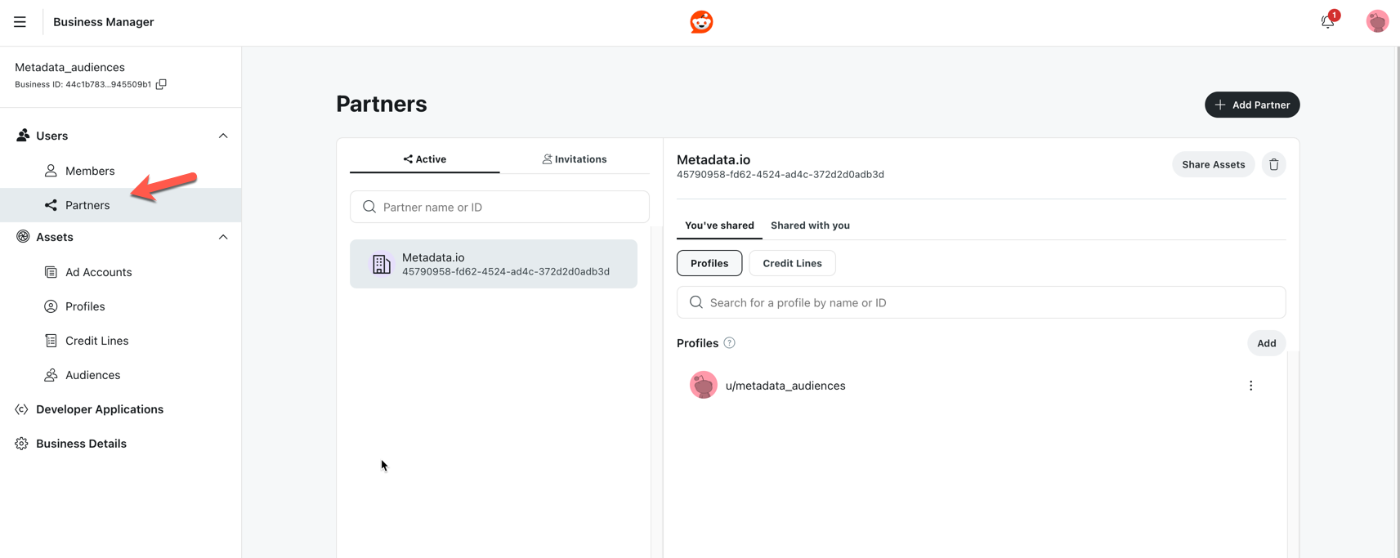The image size is (1400, 558).
Task: Switch to the Active tab
Action: [425, 159]
